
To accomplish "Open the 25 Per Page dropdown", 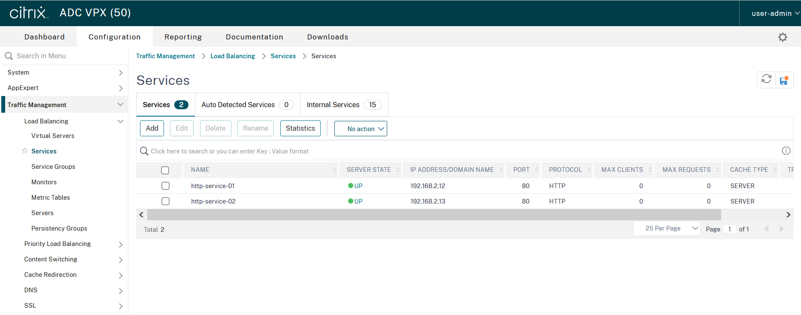I will 666,228.
